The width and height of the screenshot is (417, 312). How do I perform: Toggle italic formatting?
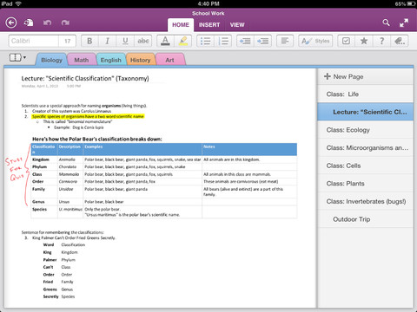tap(108, 41)
